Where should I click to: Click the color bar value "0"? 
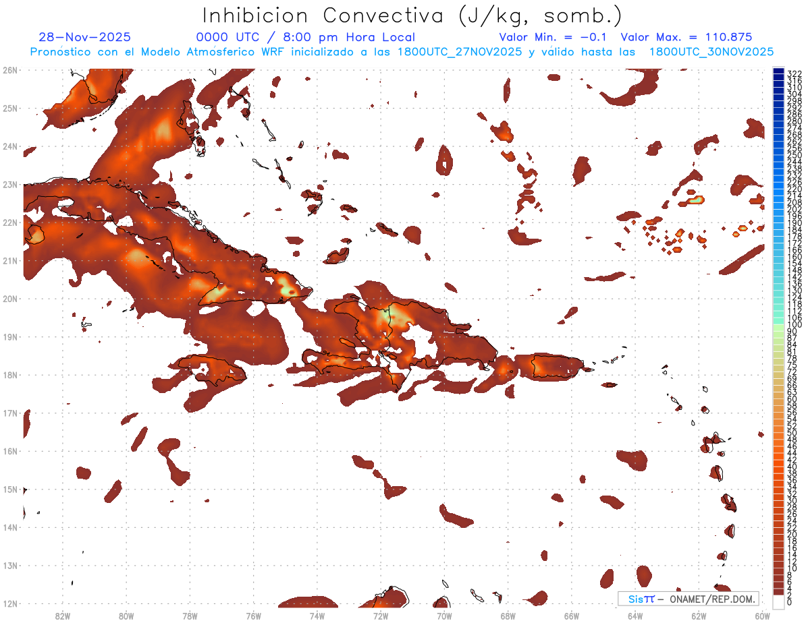pyautogui.click(x=790, y=601)
